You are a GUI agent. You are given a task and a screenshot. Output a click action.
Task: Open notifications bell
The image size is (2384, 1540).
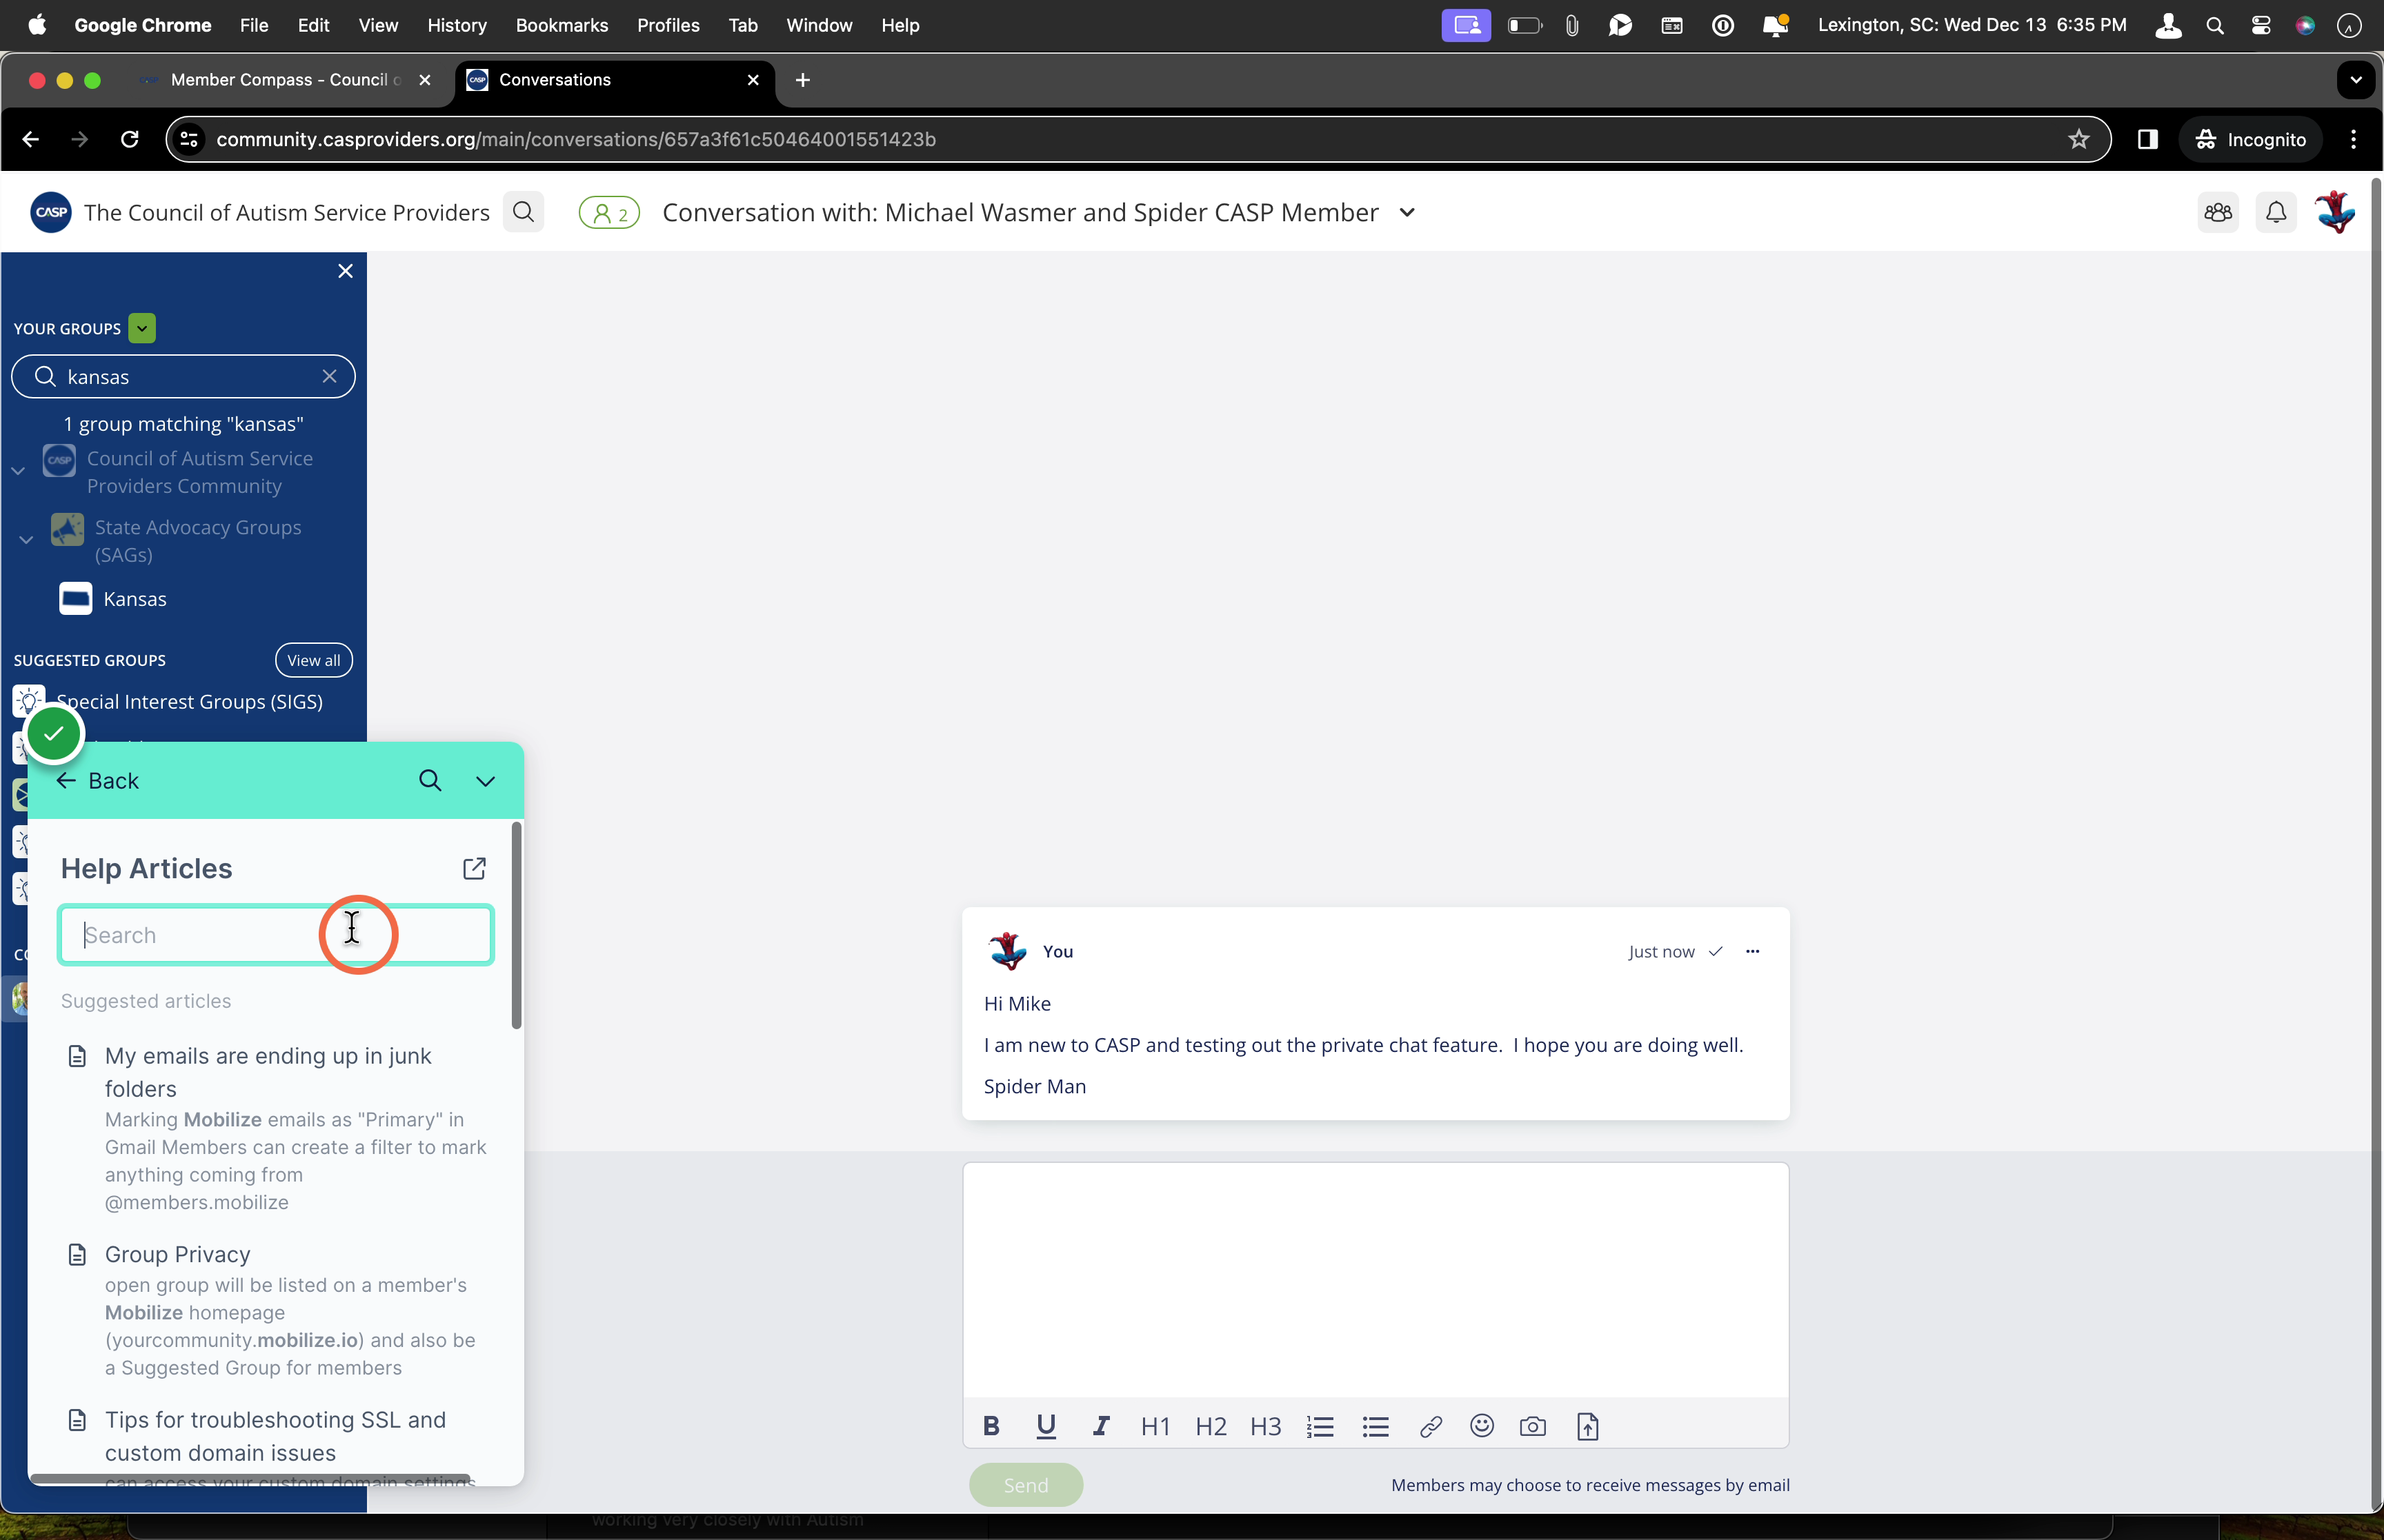point(2276,212)
